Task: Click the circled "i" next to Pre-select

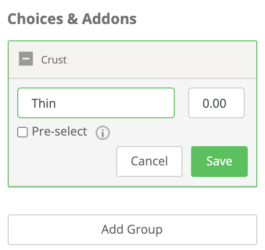Action: 103,133
